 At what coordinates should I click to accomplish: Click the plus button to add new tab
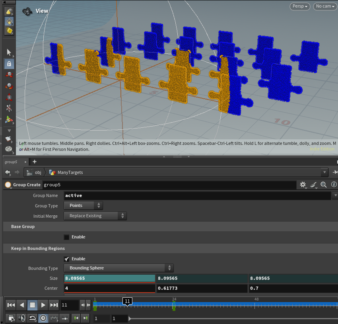[x=35, y=162]
